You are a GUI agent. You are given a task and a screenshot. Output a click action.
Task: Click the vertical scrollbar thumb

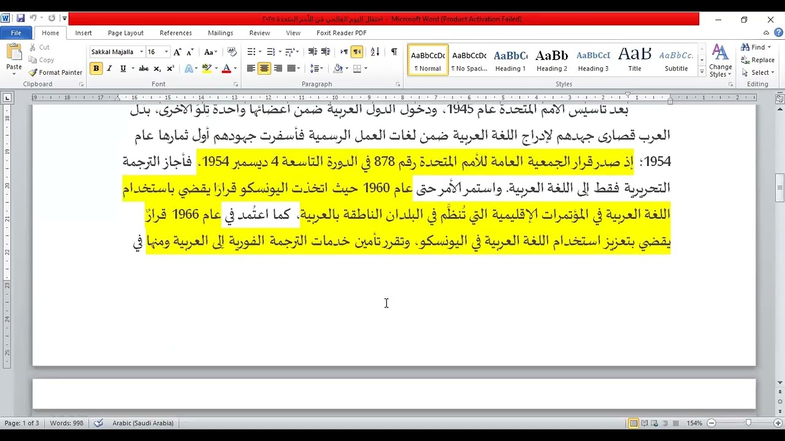[x=780, y=188]
